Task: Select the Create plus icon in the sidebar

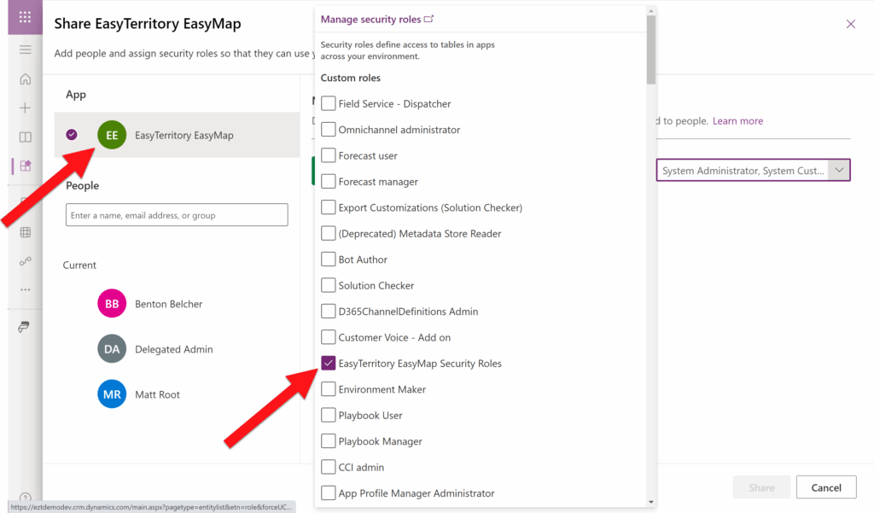Action: [x=25, y=107]
